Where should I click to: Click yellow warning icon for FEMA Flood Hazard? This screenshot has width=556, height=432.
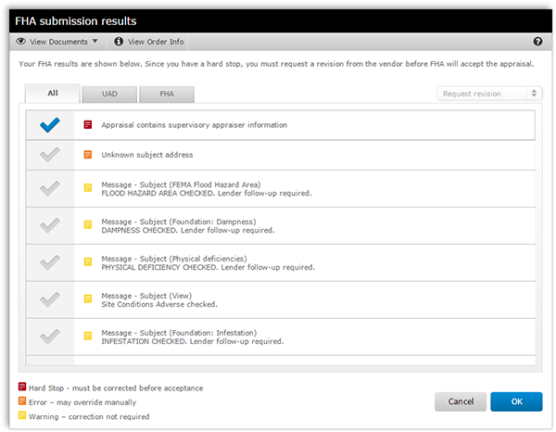[88, 189]
